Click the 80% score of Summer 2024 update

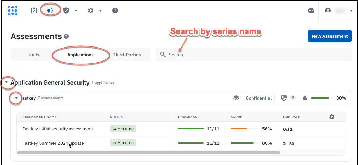pos(267,143)
